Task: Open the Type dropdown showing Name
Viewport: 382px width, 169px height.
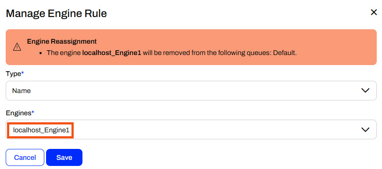Action: pos(191,91)
